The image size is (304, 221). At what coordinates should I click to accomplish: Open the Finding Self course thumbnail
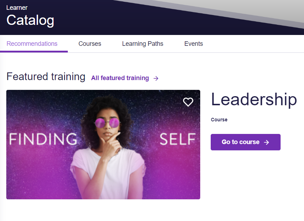(103, 144)
